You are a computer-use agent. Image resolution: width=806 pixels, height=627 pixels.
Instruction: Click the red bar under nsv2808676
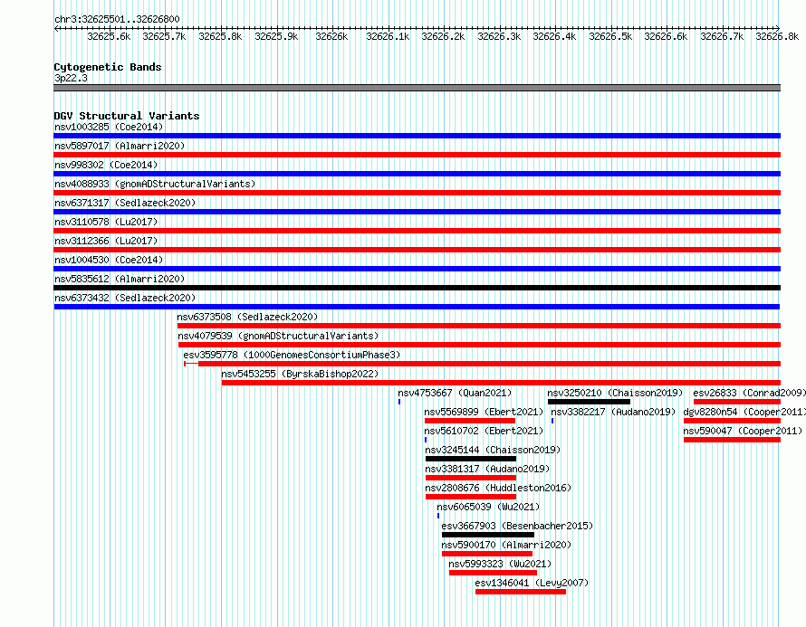pos(471,497)
